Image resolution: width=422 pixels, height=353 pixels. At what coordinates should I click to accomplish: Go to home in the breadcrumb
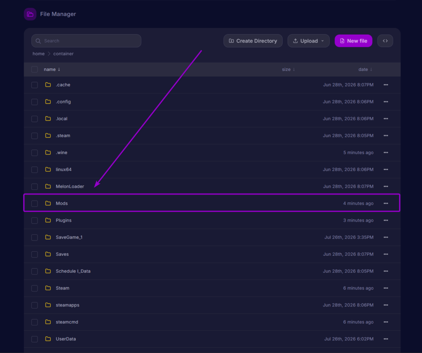point(38,54)
